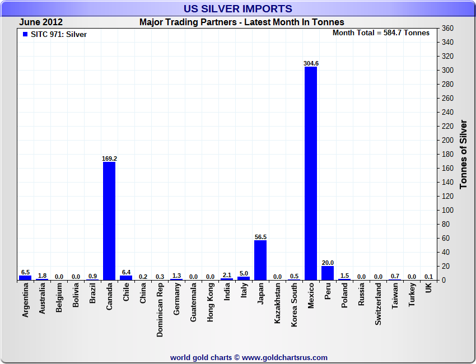Select the Argentina bar showing 6.5
This screenshot has width=476, height=364.
(x=25, y=277)
